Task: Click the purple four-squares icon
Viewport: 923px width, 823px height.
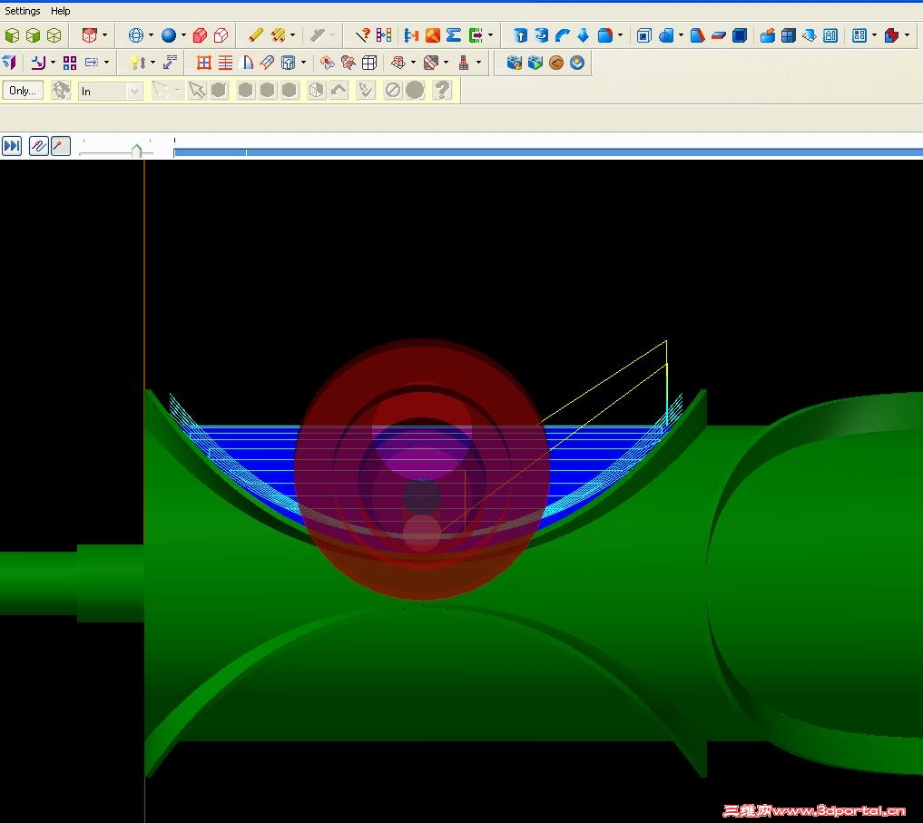Action: click(70, 63)
